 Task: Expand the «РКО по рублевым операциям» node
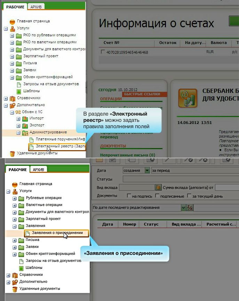pyautogui.click(x=12, y=35)
